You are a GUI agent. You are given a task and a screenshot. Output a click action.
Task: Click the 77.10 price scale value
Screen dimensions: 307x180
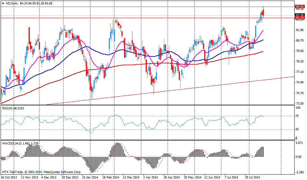[x=299, y=72]
